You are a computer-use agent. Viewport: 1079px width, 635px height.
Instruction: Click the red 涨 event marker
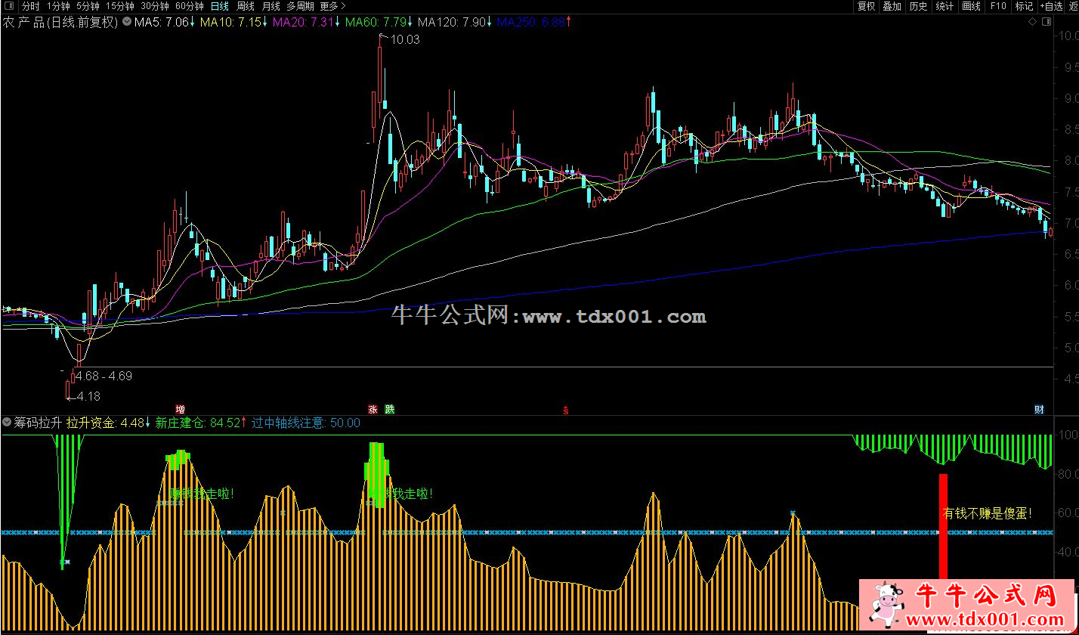coord(373,409)
